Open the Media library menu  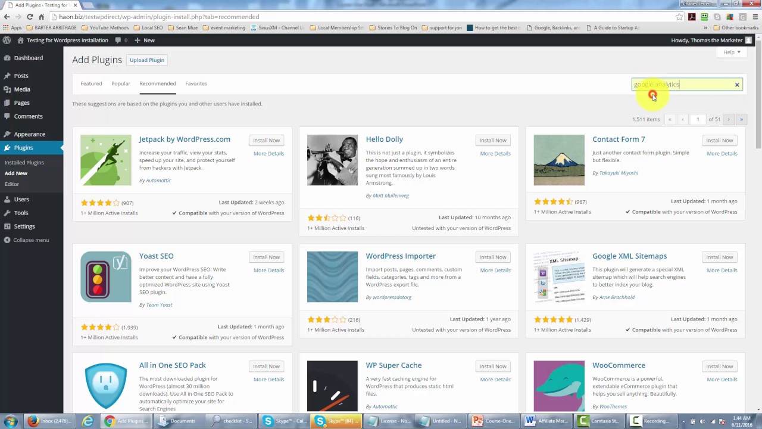click(22, 89)
